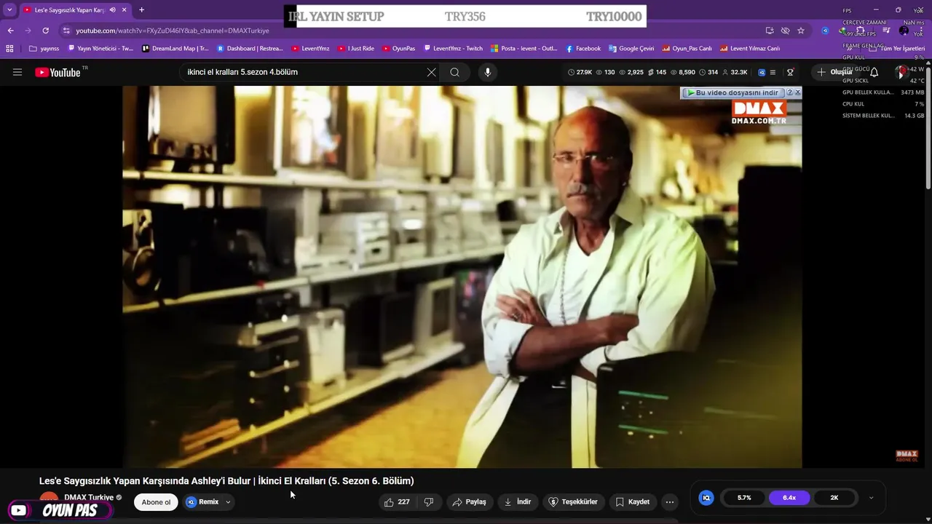Screen dimensions: 932x524
Task: Like the video with thumbs up
Action: (398, 501)
